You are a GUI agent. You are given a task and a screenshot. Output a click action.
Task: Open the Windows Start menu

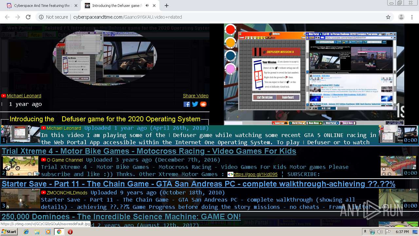tap(9, 231)
